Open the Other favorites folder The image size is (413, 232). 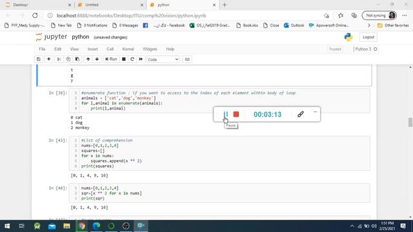[x=393, y=25]
